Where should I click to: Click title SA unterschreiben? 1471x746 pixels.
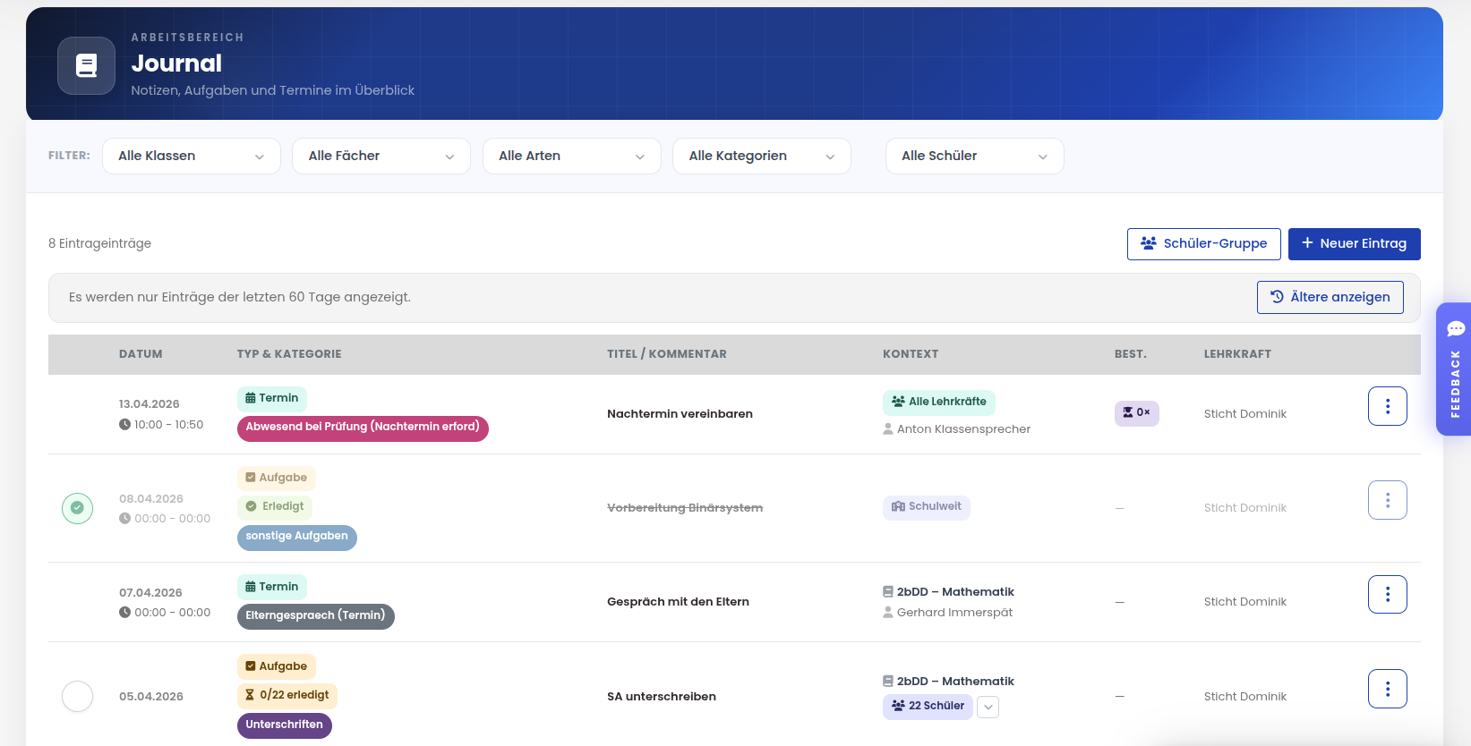coord(662,697)
